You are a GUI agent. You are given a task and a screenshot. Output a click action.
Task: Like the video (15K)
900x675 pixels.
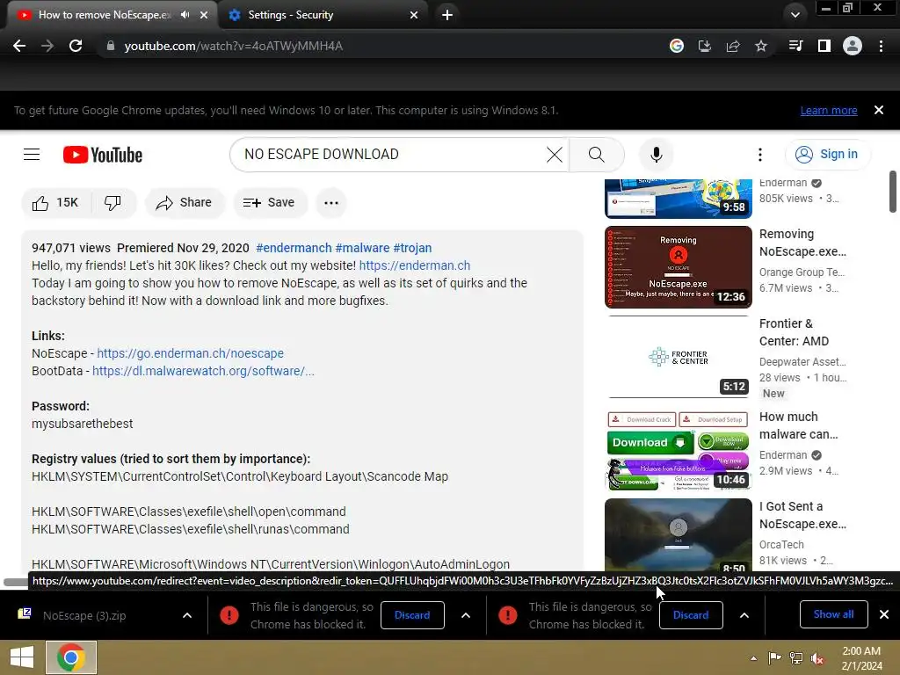click(55, 203)
